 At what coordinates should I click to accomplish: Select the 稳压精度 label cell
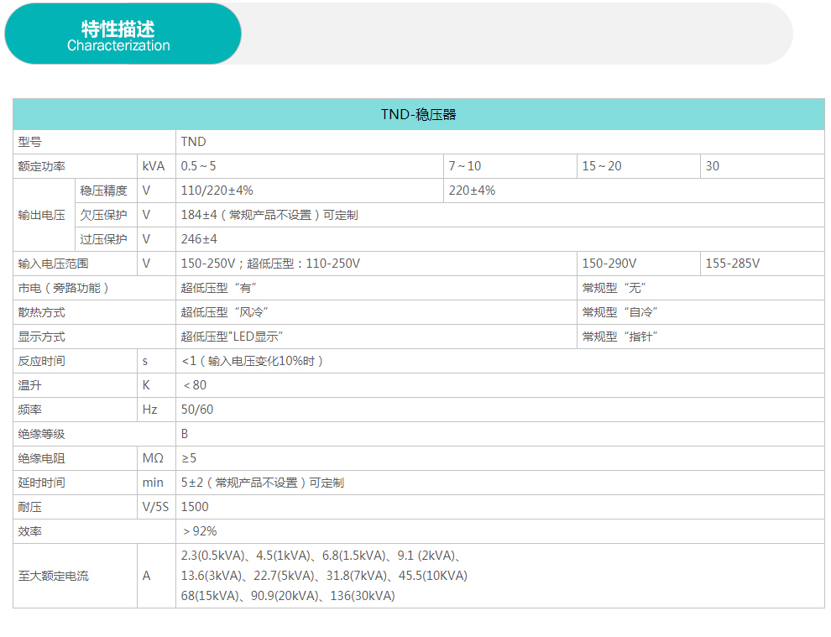103,191
